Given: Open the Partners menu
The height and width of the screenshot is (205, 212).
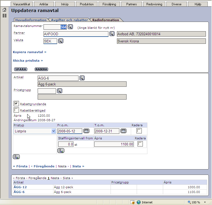Looking at the screenshot, I should pyautogui.click(x=132, y=4).
